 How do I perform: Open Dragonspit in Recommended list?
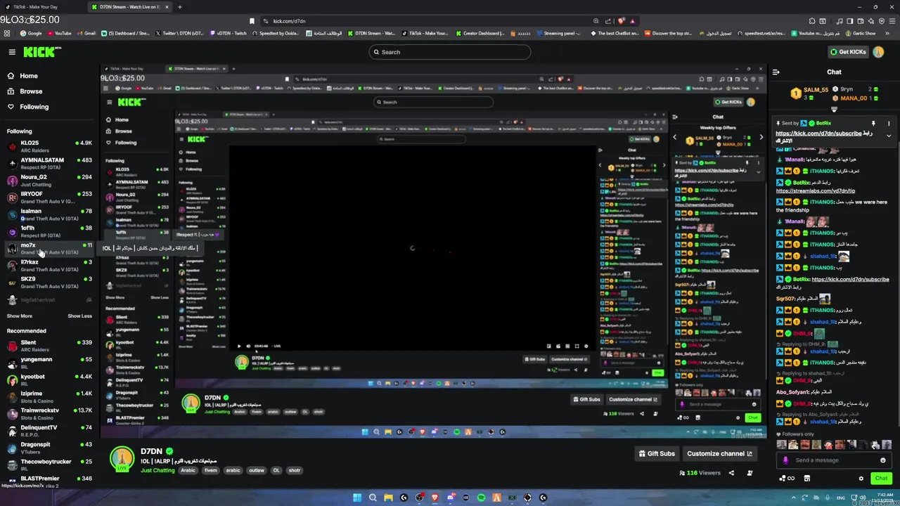[49, 447]
